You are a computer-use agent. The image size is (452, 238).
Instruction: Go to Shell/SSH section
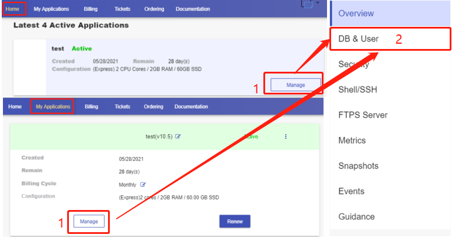pos(358,89)
